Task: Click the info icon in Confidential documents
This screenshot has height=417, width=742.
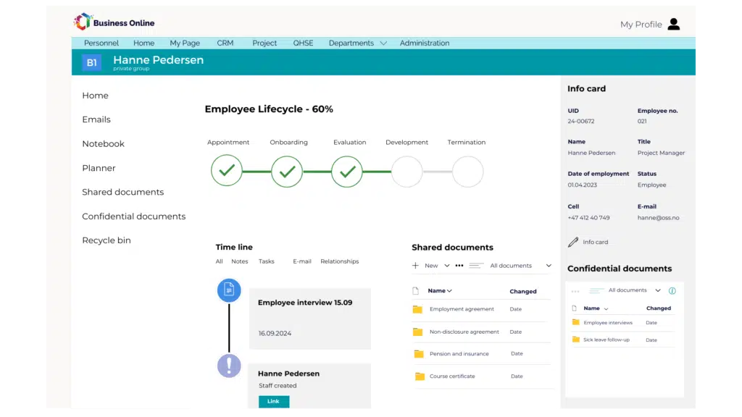Action: pyautogui.click(x=672, y=290)
